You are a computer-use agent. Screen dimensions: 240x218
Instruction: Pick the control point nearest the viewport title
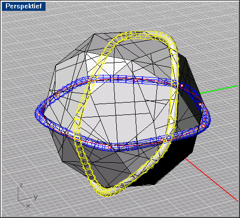tap(58, 95)
